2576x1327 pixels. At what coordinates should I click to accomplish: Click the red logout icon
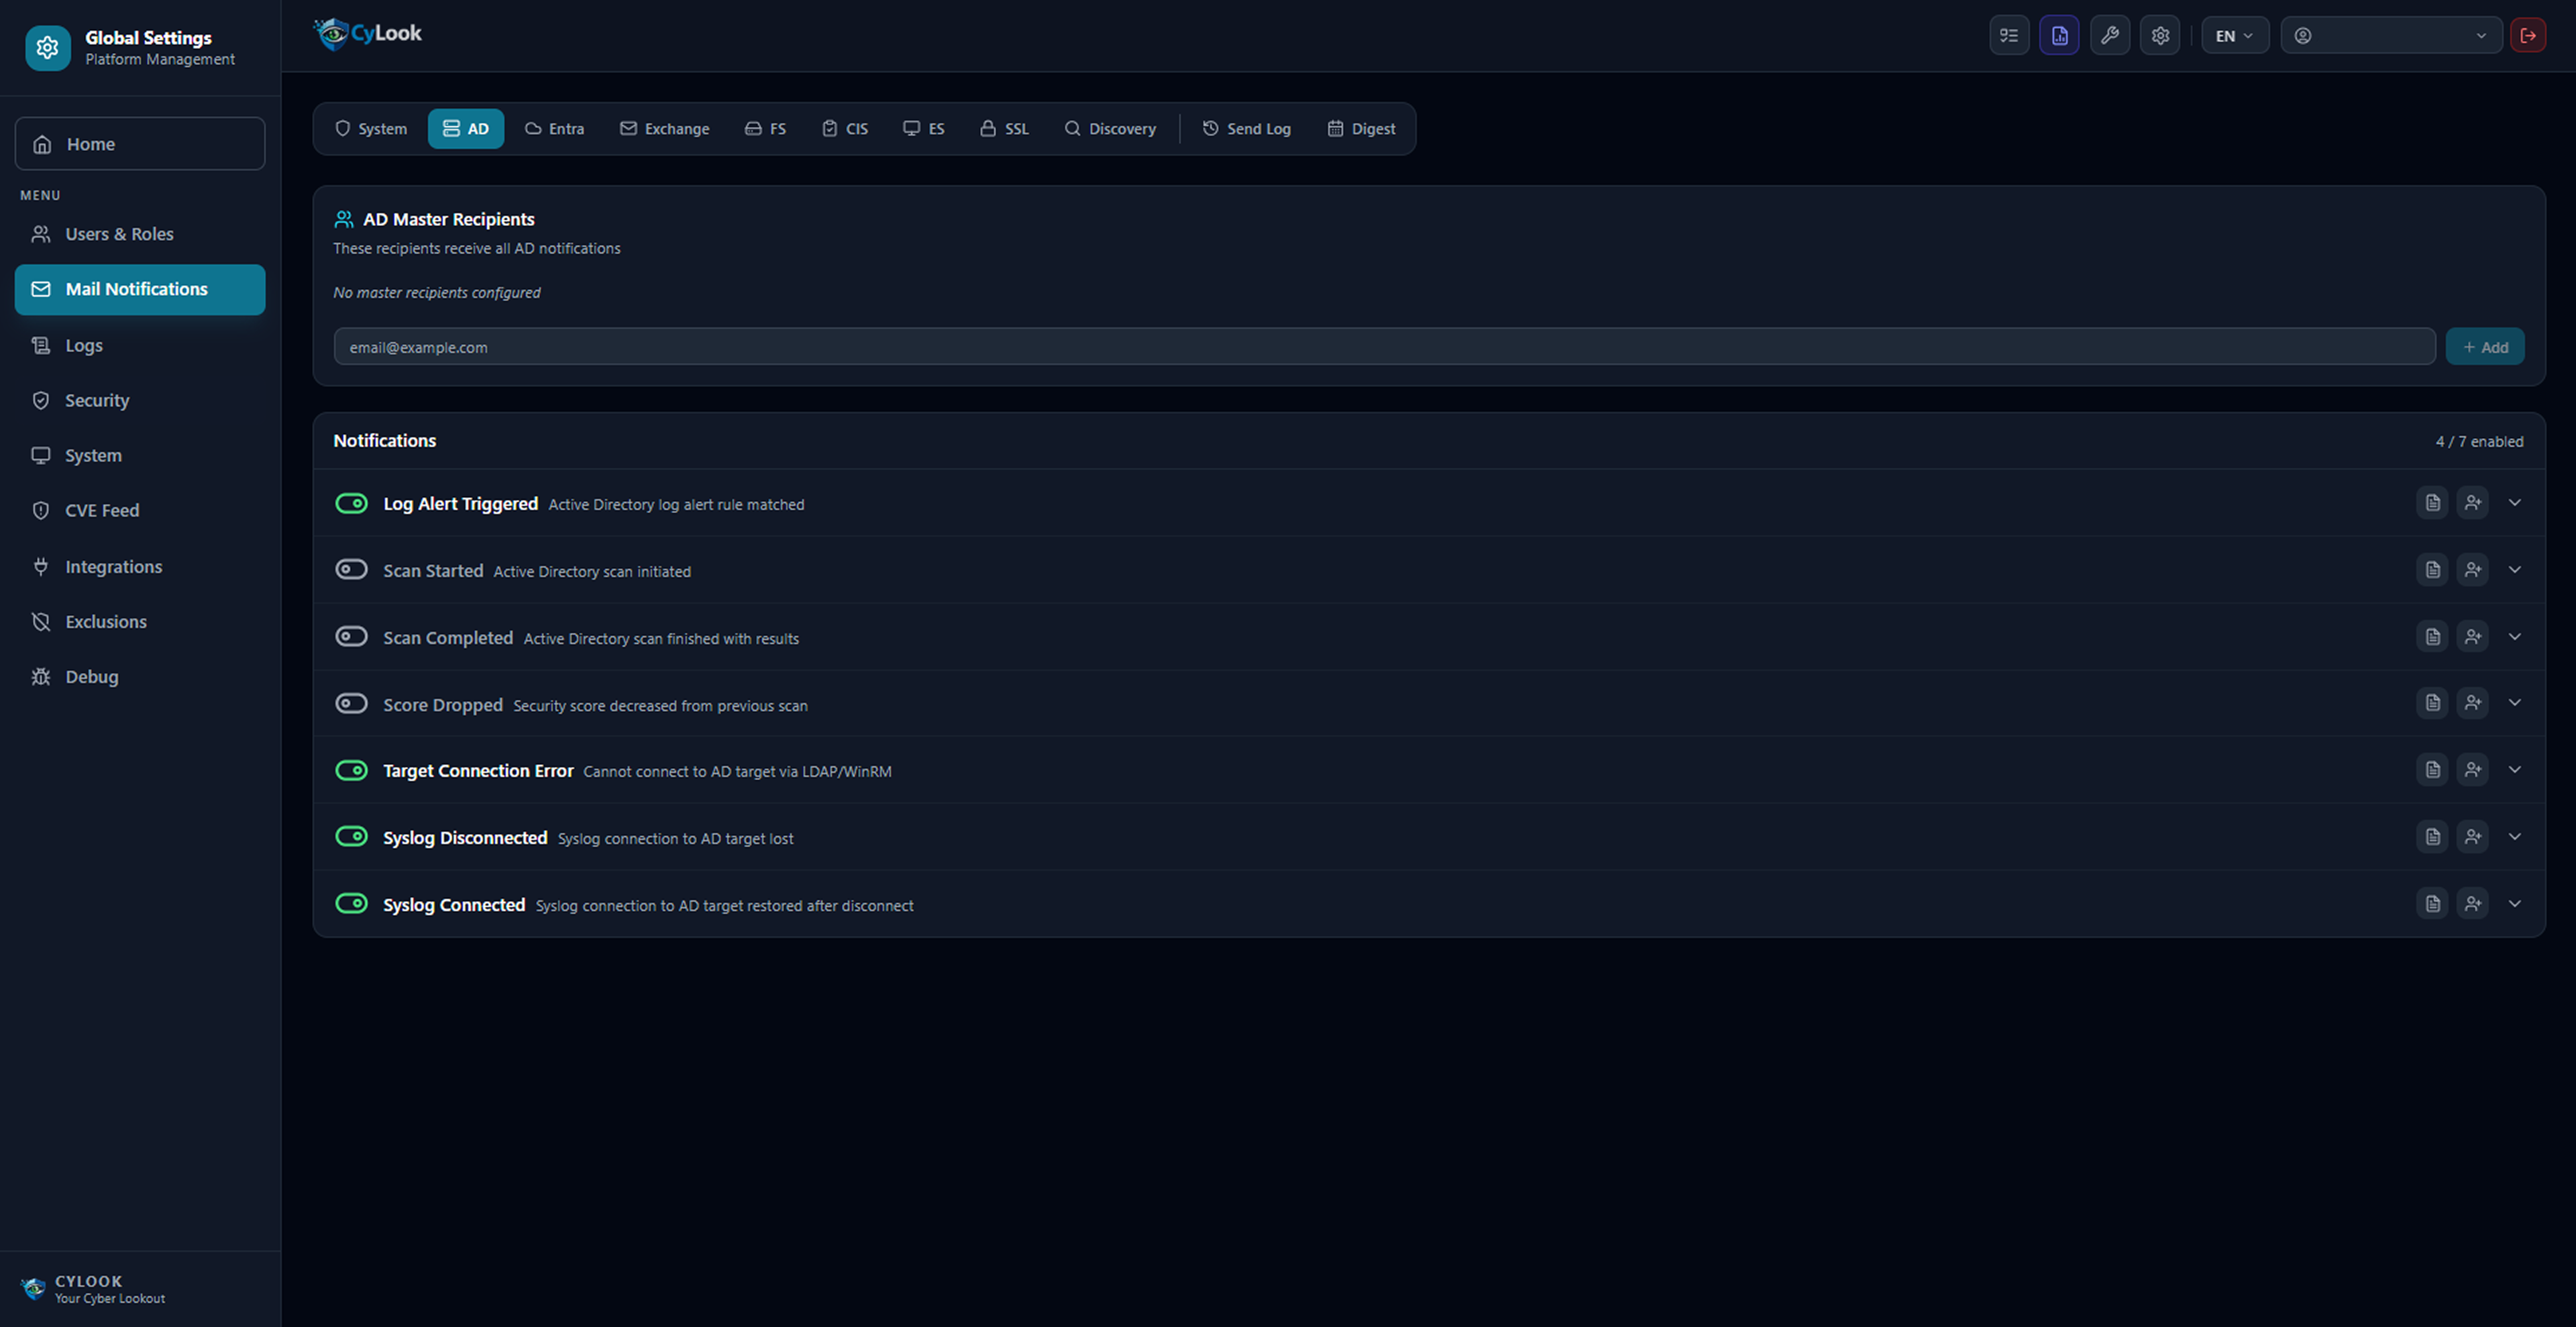click(2528, 36)
